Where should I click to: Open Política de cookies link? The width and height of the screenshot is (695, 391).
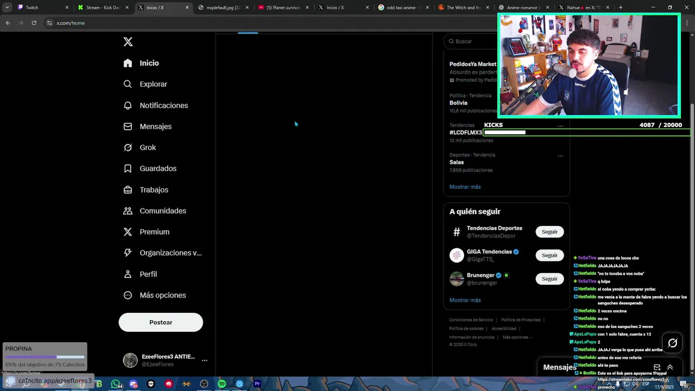point(466,329)
